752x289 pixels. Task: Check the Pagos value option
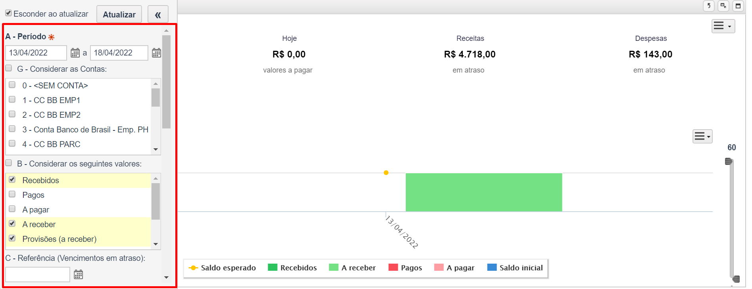12,194
